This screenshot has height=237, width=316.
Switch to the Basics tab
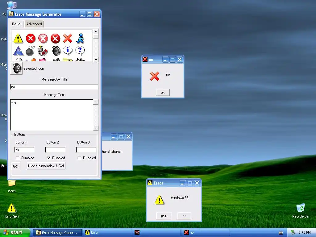point(17,24)
